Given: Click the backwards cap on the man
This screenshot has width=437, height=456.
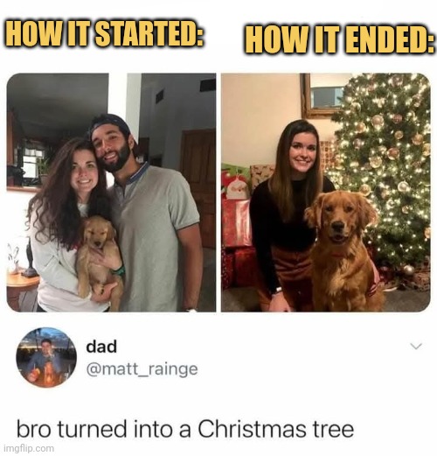Looking at the screenshot, I should pos(111,124).
